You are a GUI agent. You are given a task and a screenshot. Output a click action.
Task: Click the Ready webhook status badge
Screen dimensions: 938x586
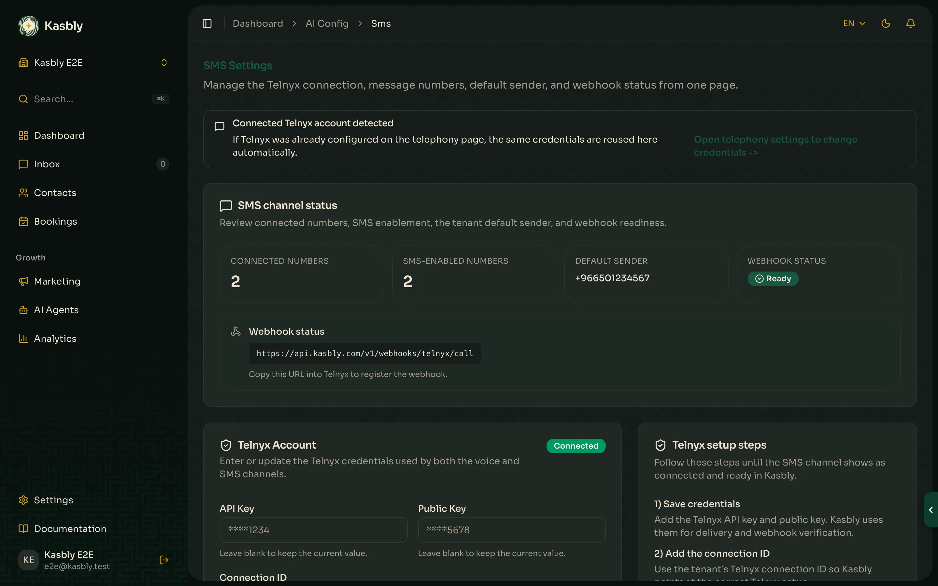tap(773, 279)
